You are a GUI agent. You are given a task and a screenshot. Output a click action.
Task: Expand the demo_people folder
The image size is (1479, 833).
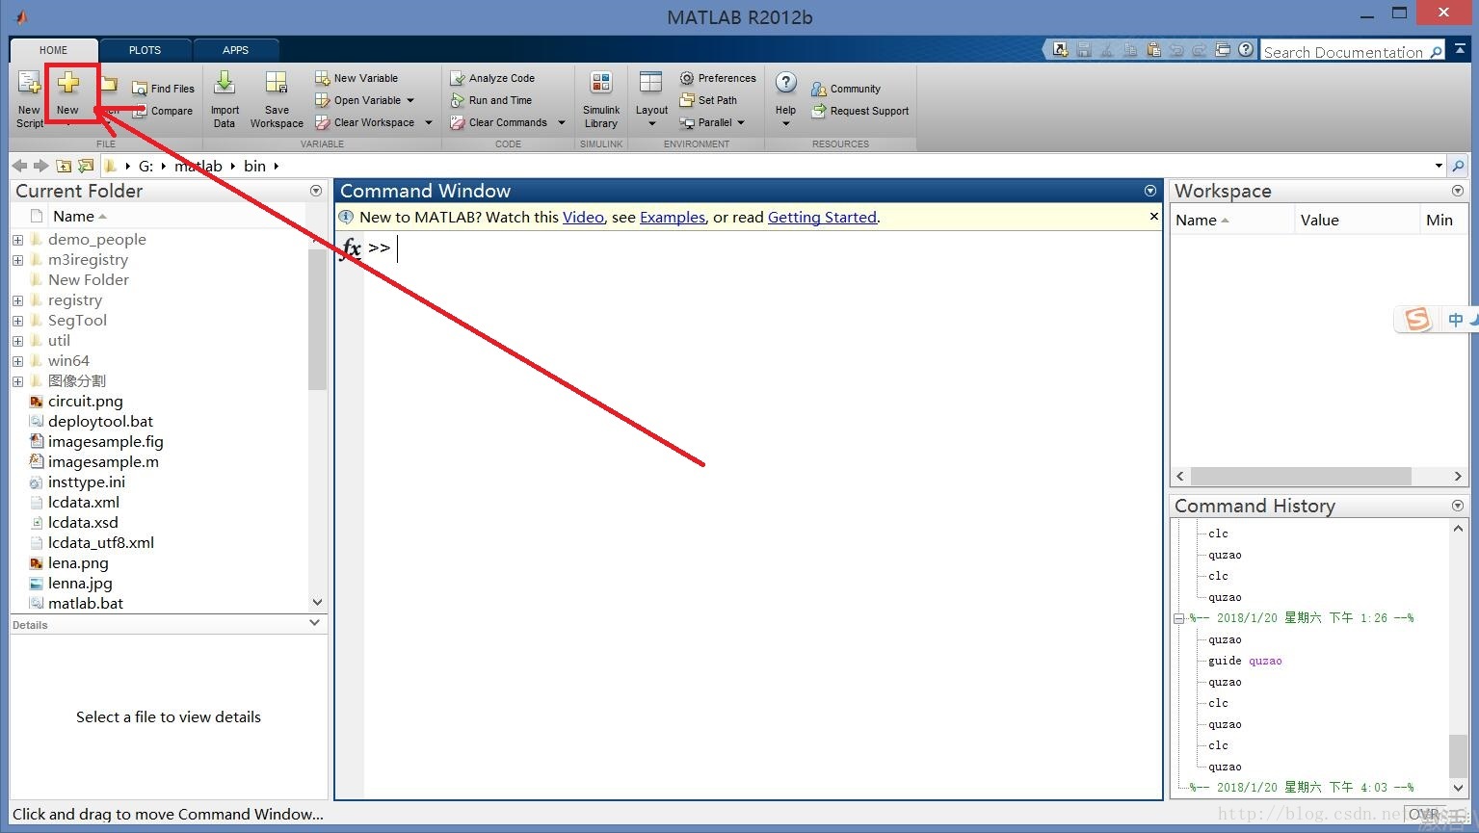tap(17, 240)
